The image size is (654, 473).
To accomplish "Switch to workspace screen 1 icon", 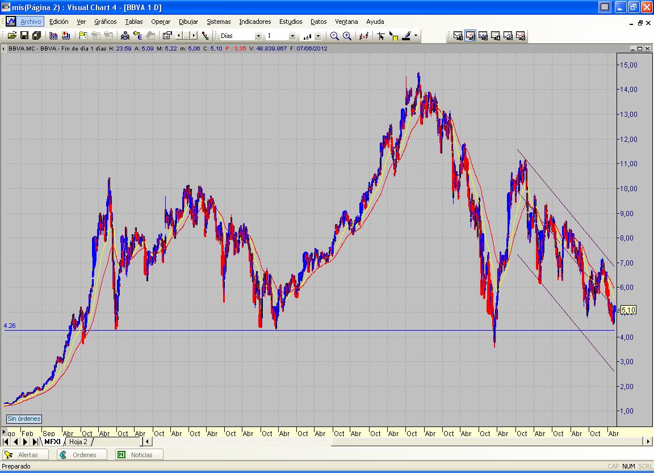I will [x=458, y=36].
